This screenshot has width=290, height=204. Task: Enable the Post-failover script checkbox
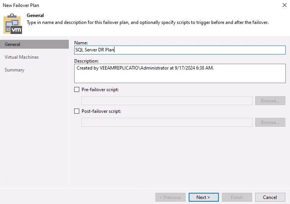[77, 111]
